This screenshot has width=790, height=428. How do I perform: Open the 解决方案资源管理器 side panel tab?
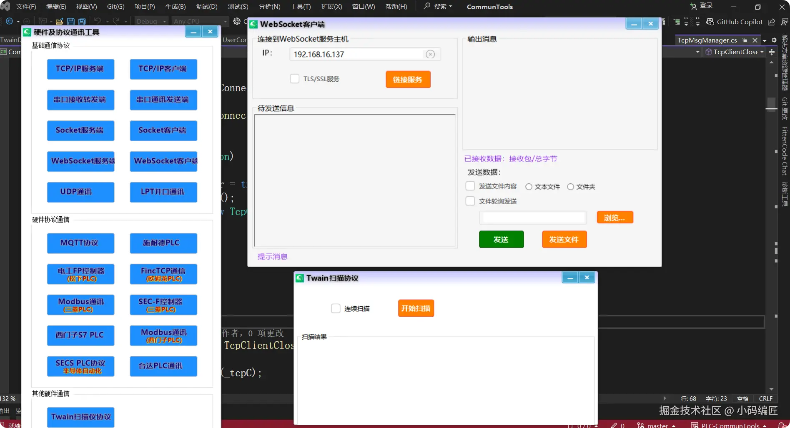(785, 63)
